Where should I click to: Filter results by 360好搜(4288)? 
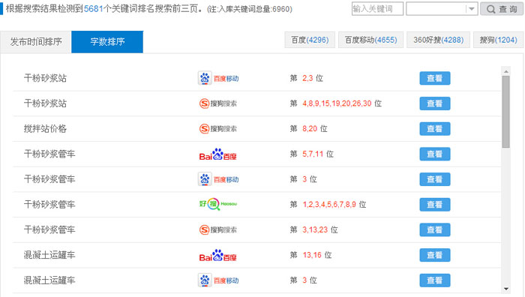[x=438, y=40]
